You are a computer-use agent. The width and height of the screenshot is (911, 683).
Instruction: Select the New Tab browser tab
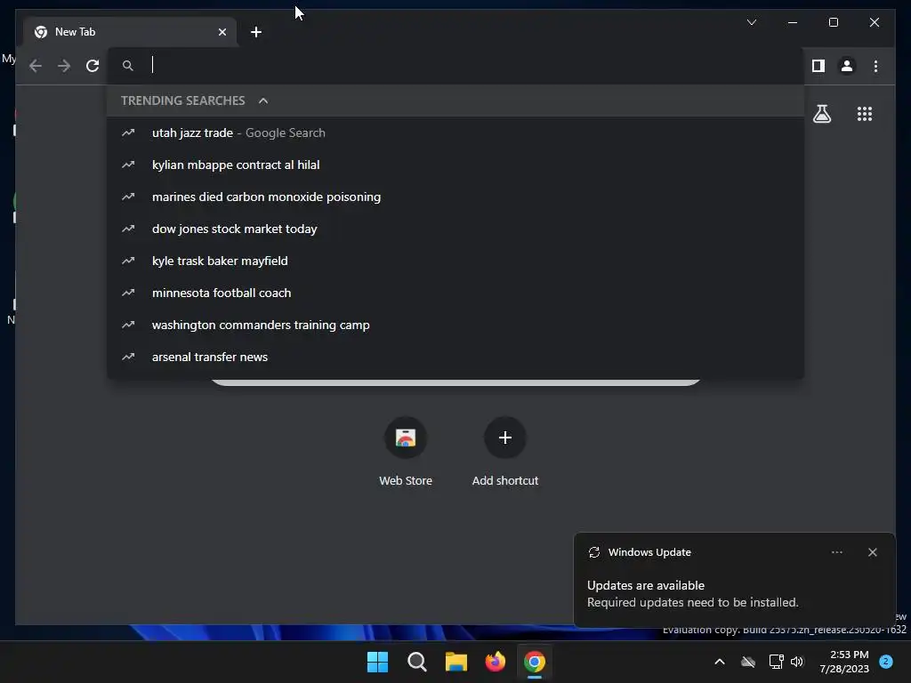(130, 32)
